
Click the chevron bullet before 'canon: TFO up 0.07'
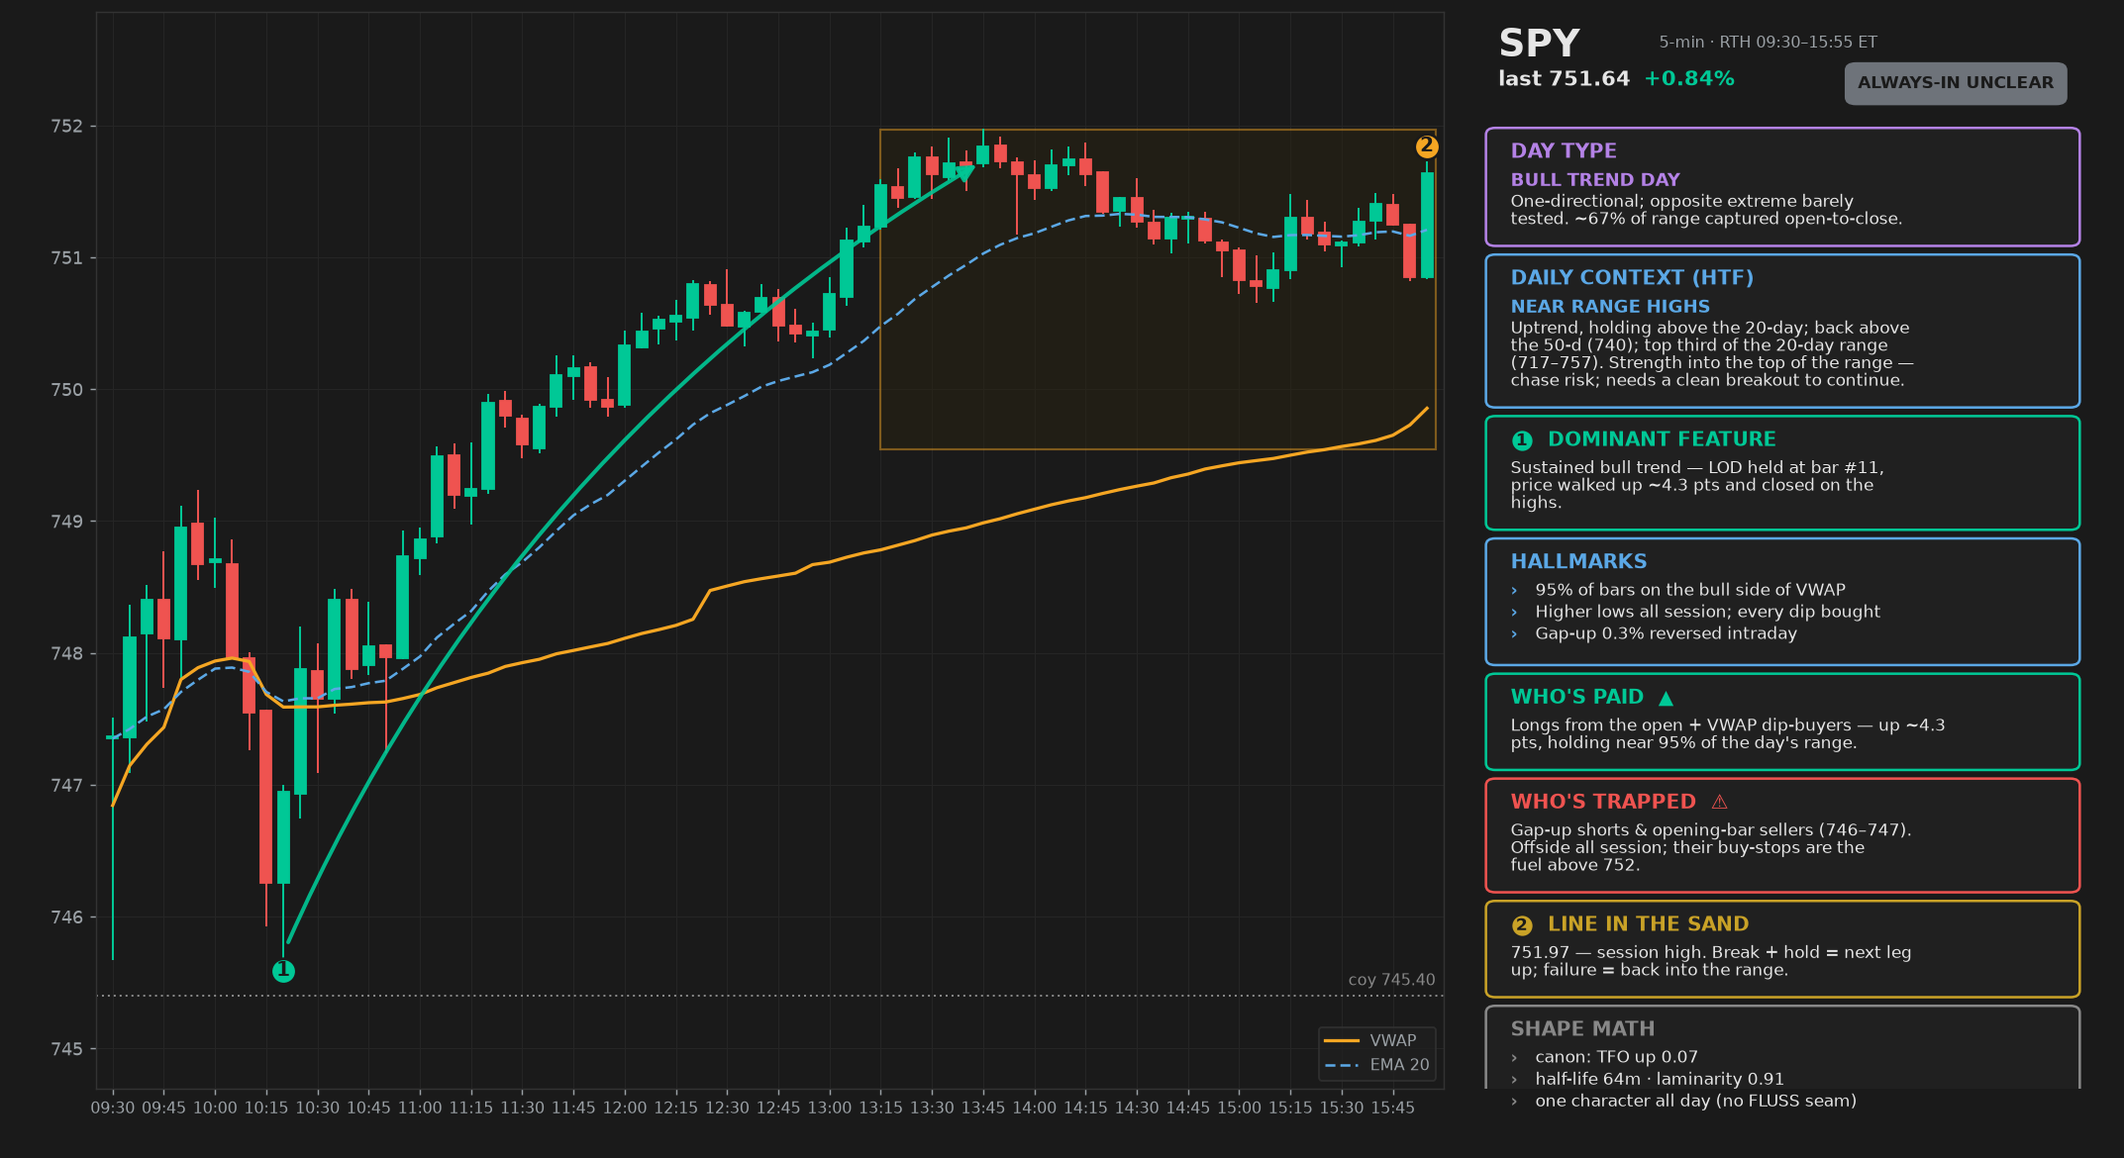(x=1514, y=1058)
